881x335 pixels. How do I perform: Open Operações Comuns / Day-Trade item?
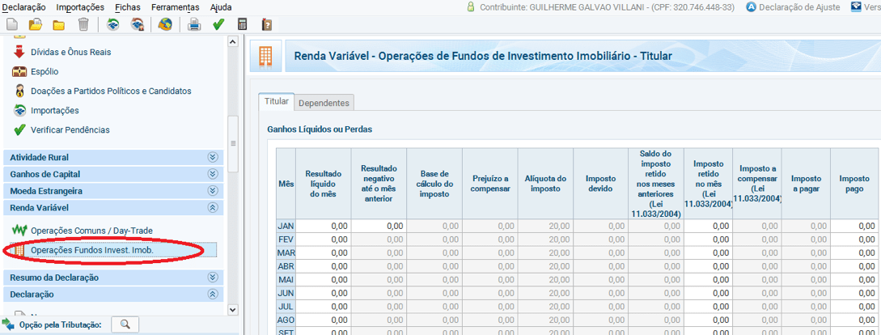point(91,231)
